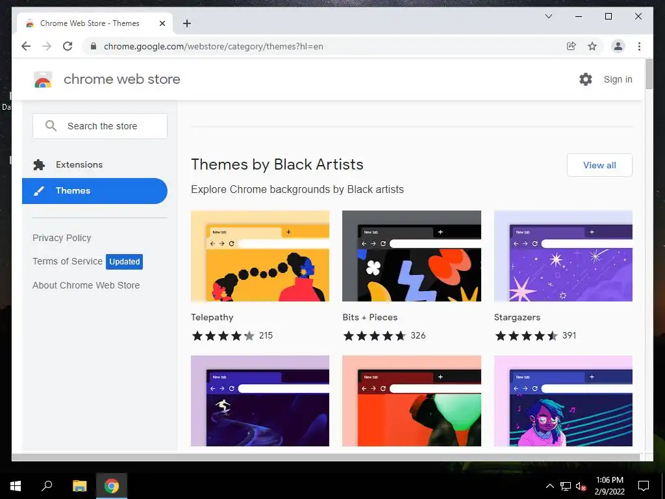665x499 pixels.
Task: Focus the Search the store field
Action: click(x=100, y=126)
